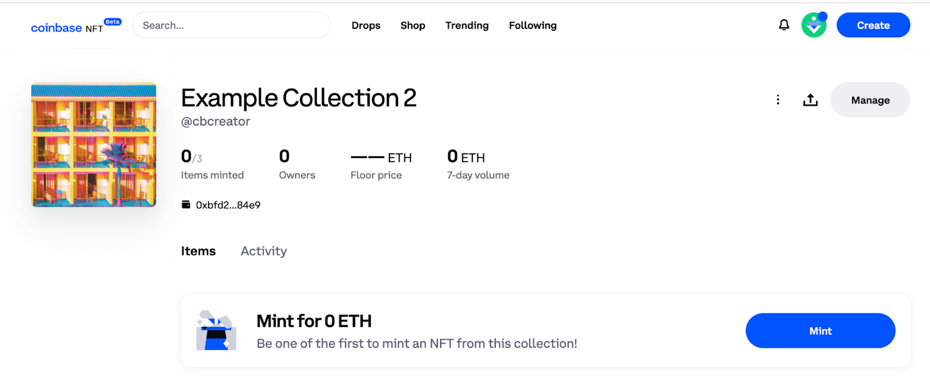View the Following feed
The width and height of the screenshot is (930, 385).
click(x=532, y=26)
